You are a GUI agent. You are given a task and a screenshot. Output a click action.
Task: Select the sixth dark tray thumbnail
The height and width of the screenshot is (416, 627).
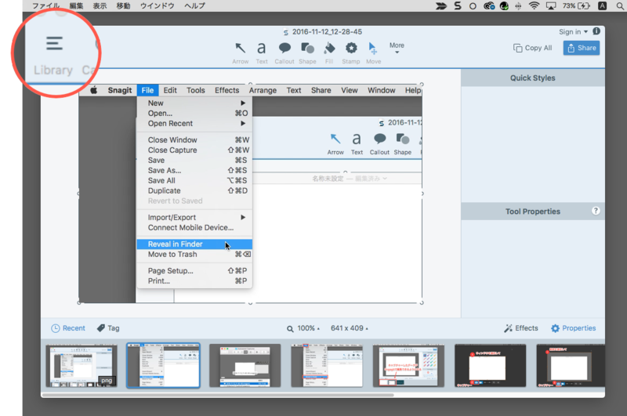point(491,366)
